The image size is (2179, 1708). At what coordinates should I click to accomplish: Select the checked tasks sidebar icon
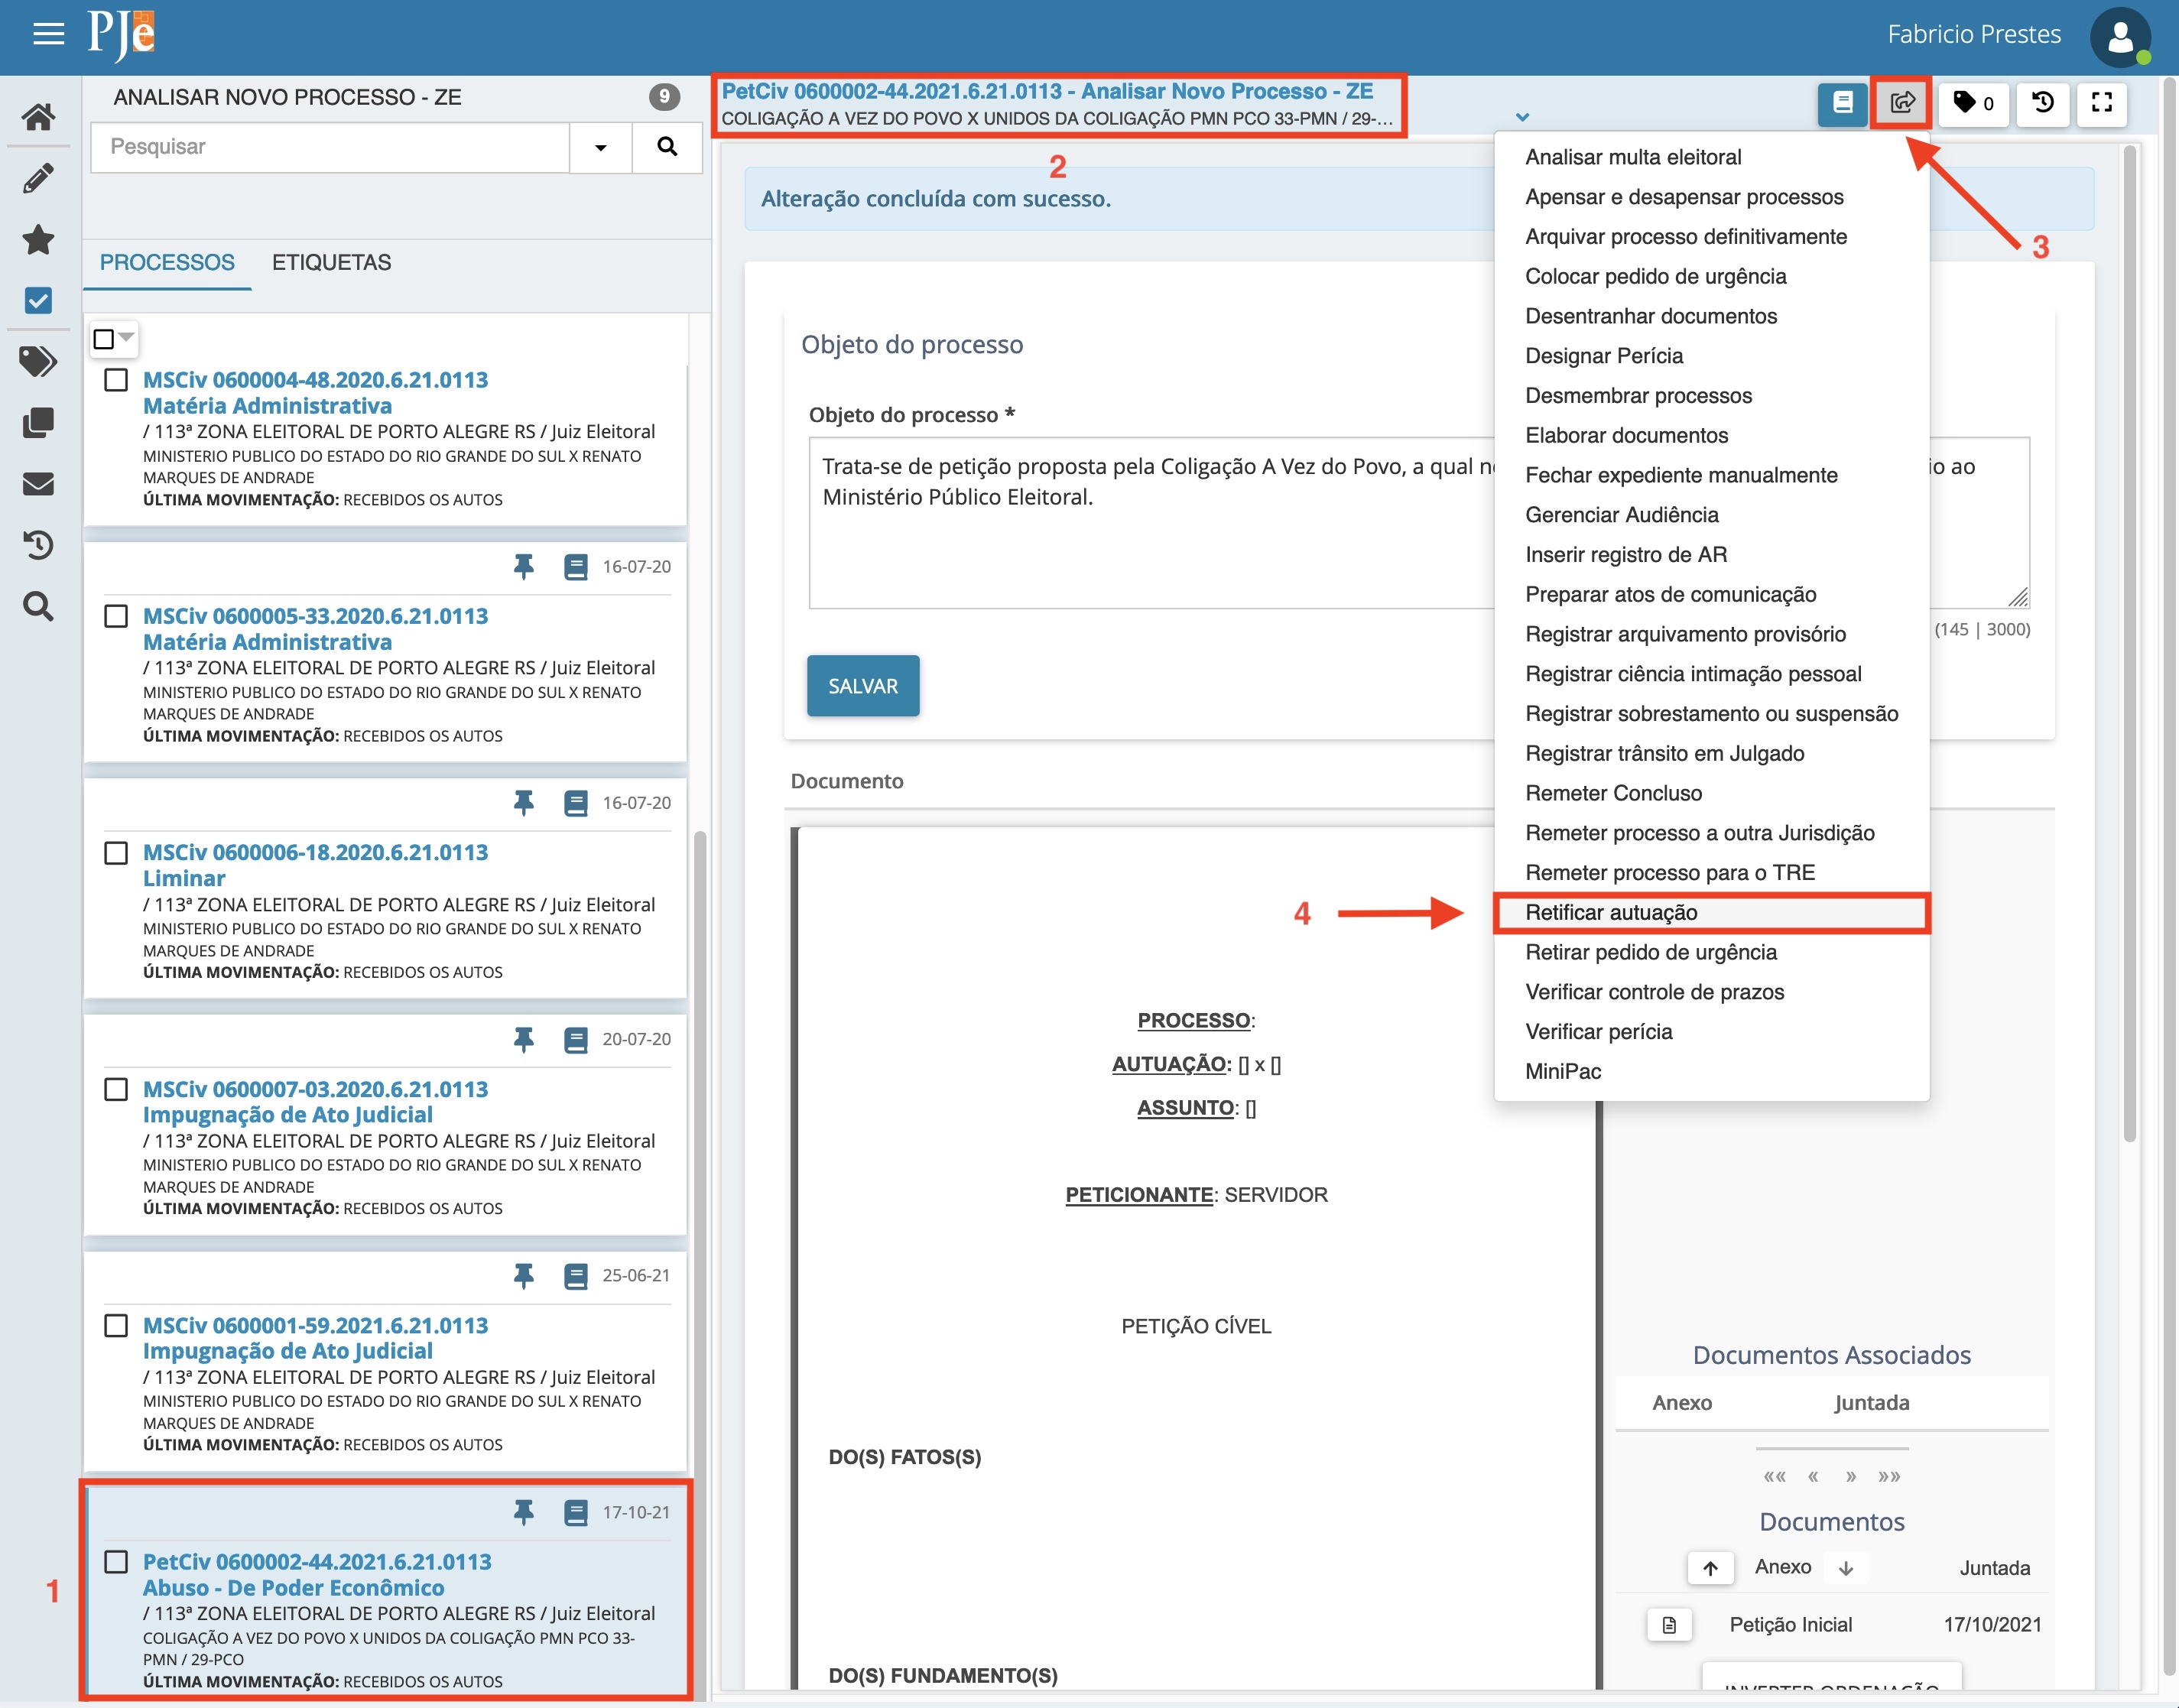38,300
